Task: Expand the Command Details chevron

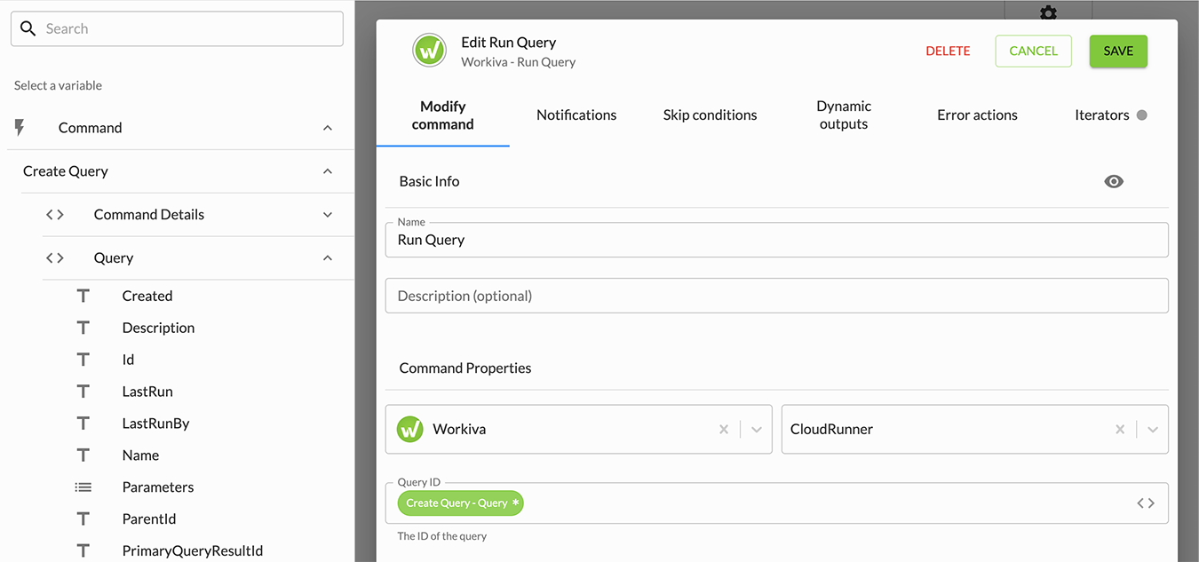Action: pos(328,215)
